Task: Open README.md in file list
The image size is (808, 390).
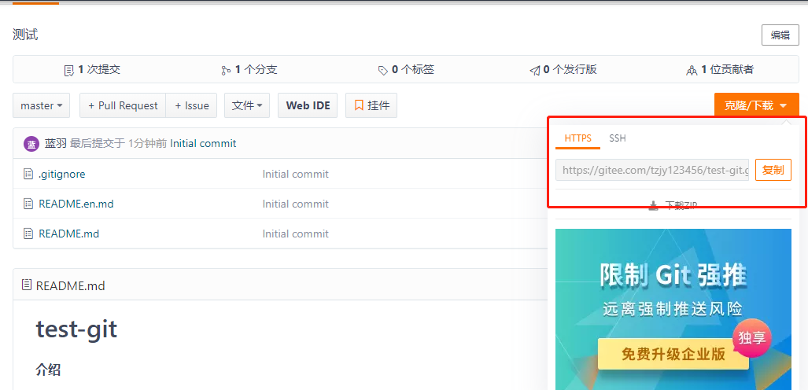Action: [x=69, y=234]
